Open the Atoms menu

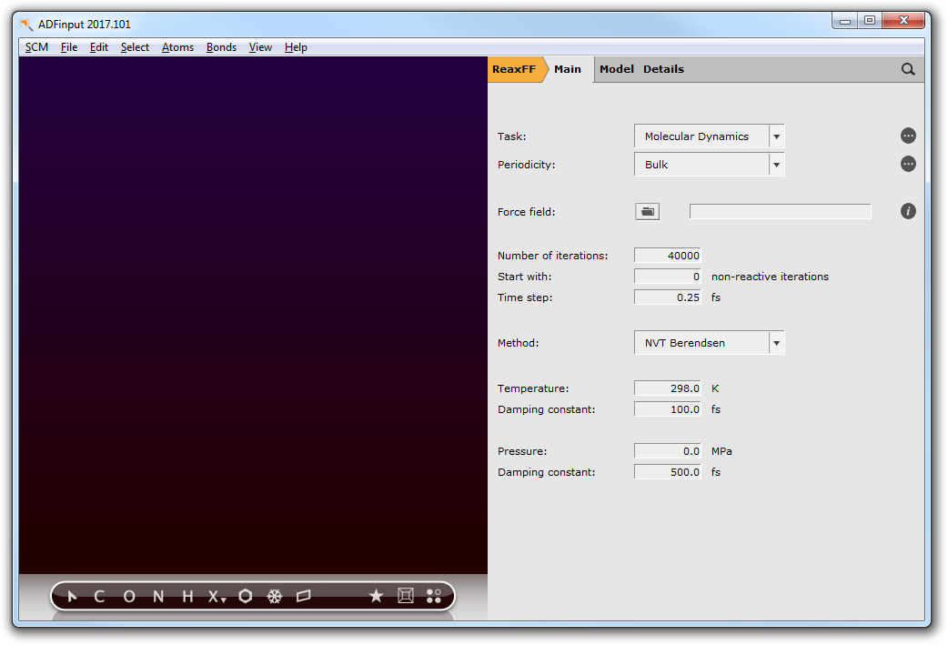pos(177,47)
